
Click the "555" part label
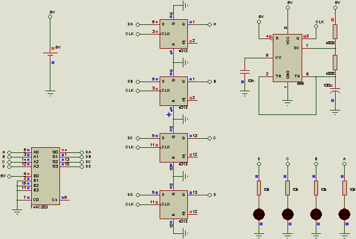pos(301,84)
